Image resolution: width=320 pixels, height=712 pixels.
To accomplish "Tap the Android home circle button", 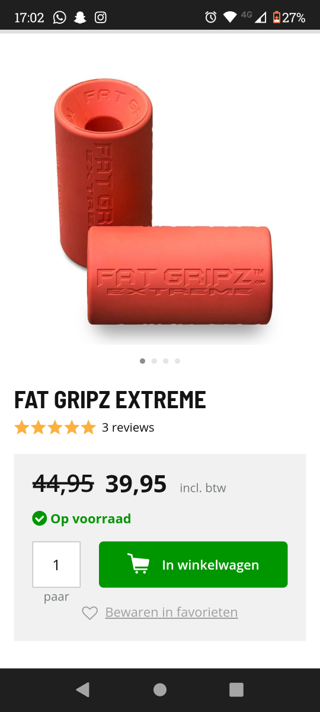I will pyautogui.click(x=160, y=689).
